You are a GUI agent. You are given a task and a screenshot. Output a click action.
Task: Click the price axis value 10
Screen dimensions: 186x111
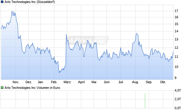[x=176, y=67]
